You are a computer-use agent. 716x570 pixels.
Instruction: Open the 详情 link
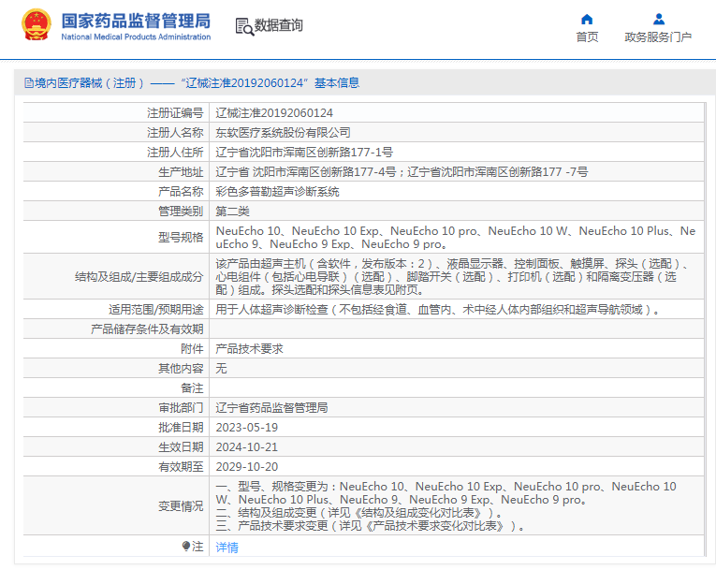pyautogui.click(x=227, y=548)
